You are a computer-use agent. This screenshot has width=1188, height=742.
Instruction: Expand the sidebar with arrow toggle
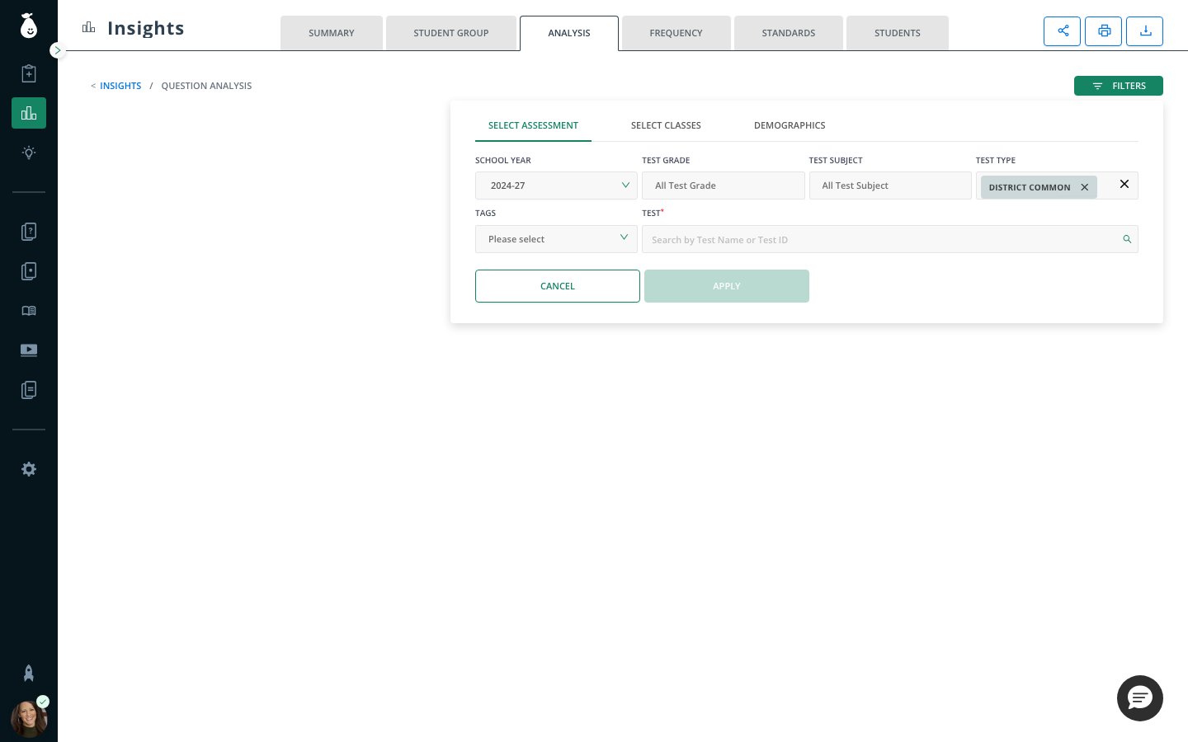tap(57, 50)
